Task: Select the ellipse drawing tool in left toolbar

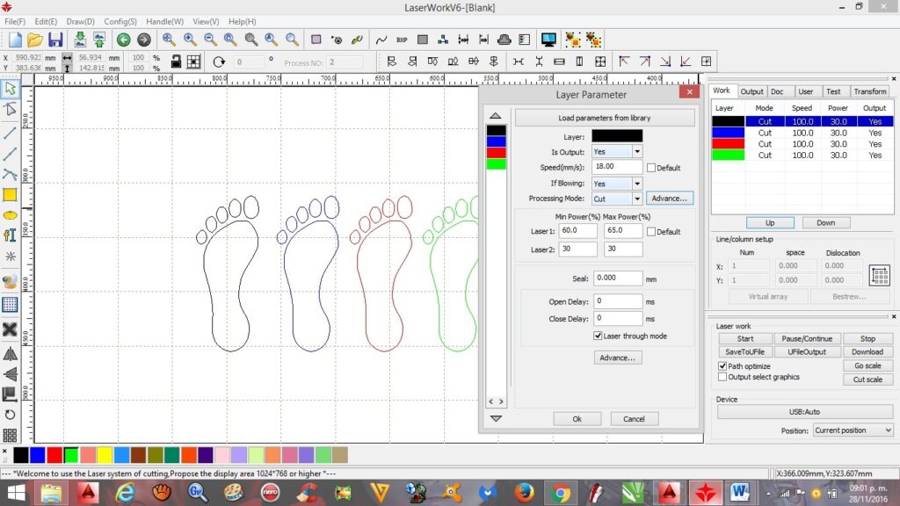Action: [x=11, y=214]
